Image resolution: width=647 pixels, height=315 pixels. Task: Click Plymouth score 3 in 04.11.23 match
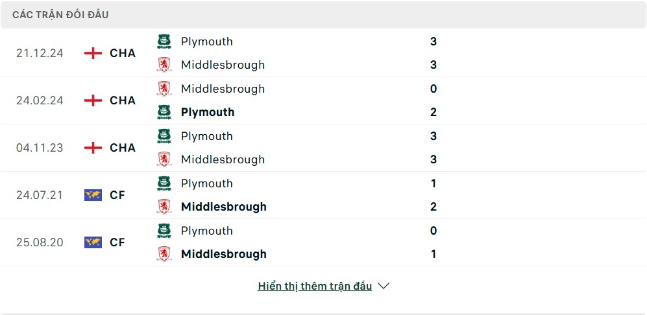pyautogui.click(x=433, y=136)
